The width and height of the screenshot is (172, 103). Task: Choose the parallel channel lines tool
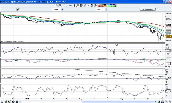(85, 6)
